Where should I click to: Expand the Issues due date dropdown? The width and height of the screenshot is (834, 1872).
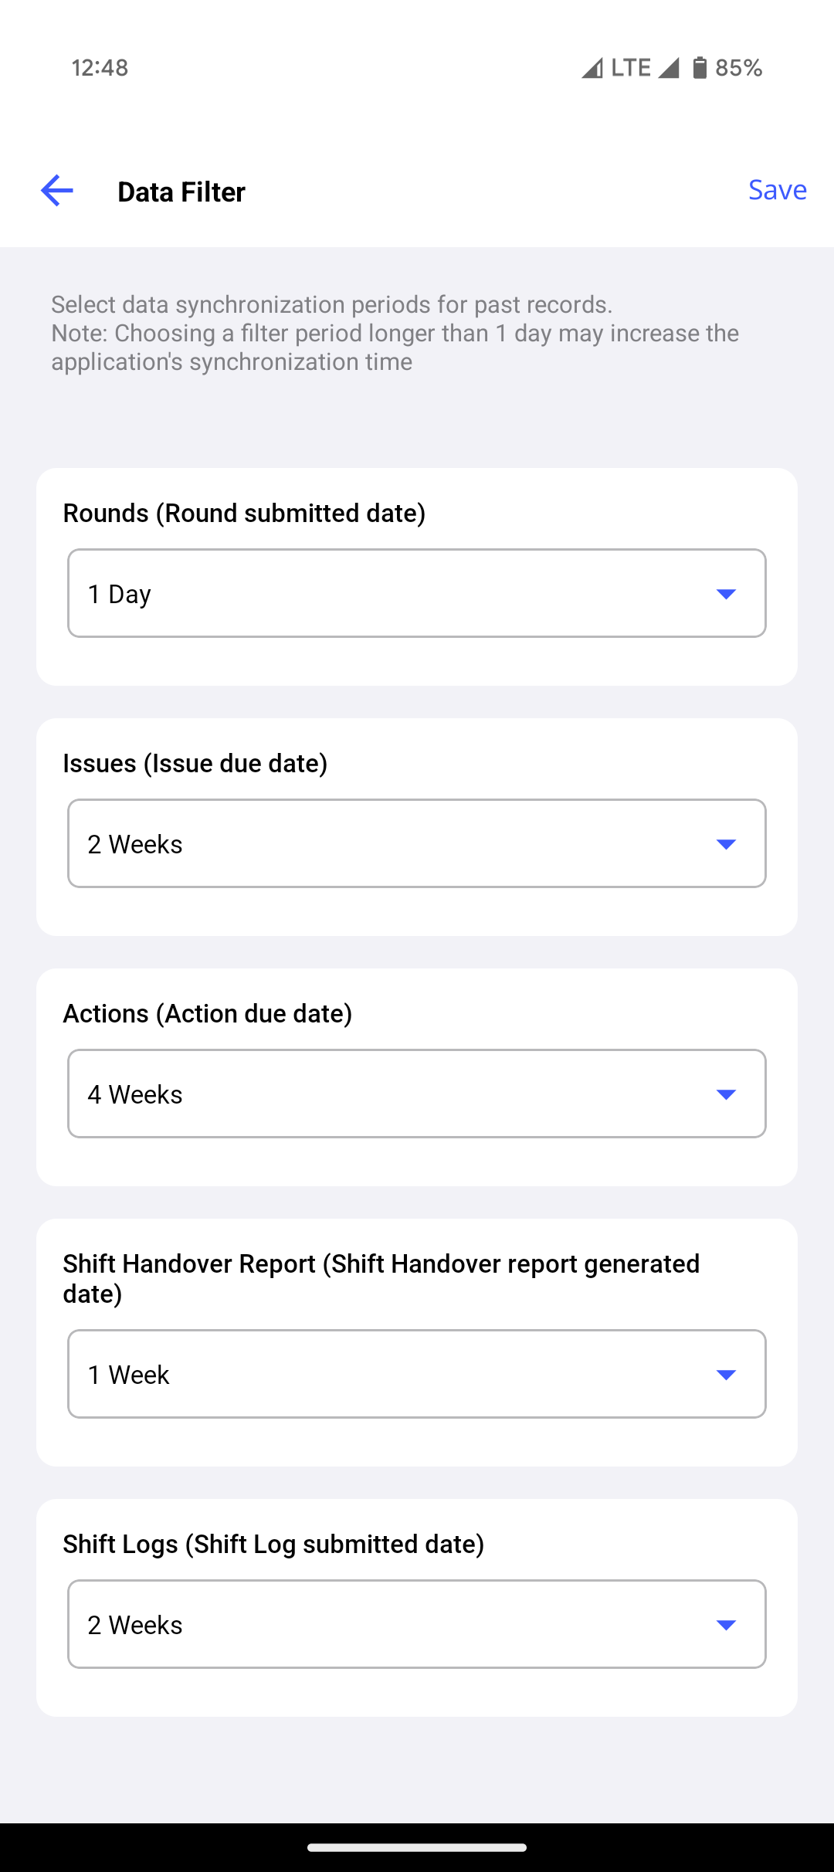[417, 843]
